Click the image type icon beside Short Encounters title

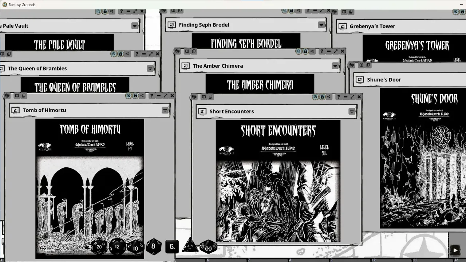(202, 111)
